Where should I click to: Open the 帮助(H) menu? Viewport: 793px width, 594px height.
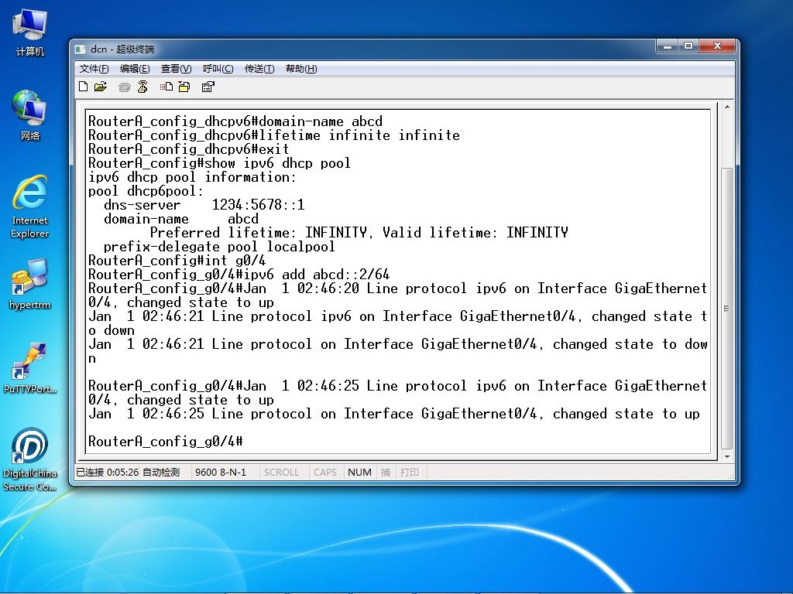301,69
